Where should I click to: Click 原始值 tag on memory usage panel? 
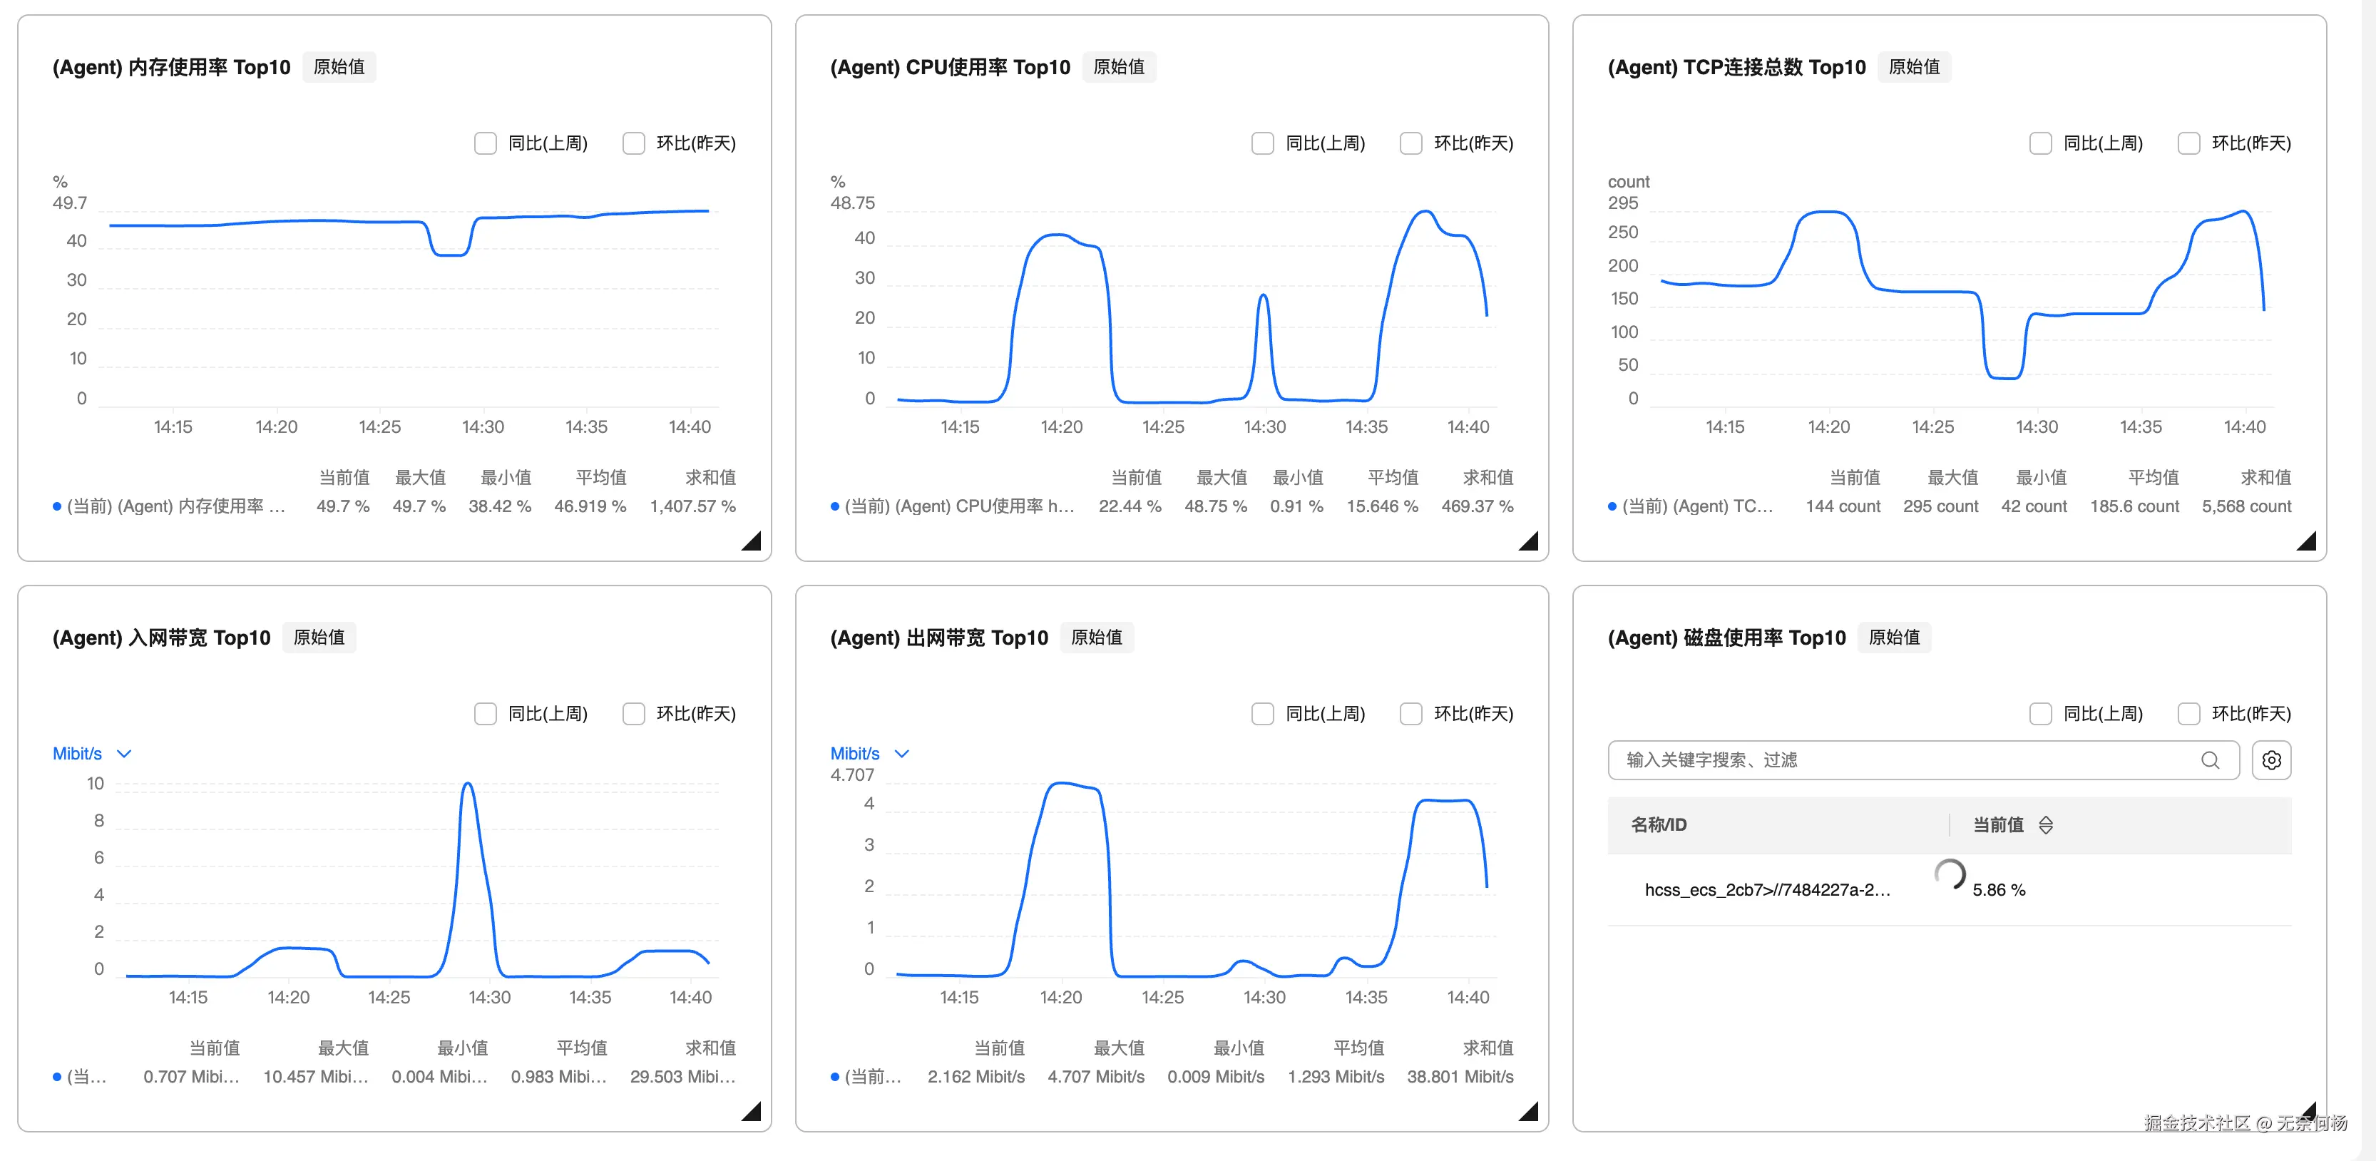pyautogui.click(x=339, y=67)
